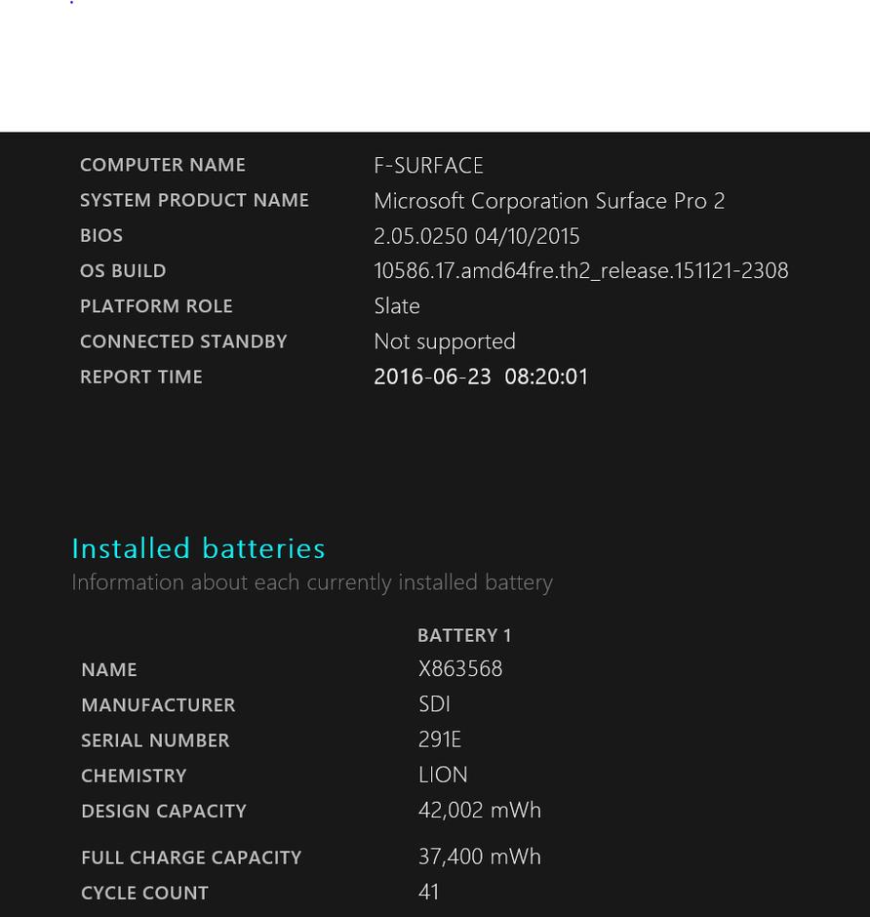Click the Installed batteries heading
The height and width of the screenshot is (917, 870).
click(x=198, y=548)
